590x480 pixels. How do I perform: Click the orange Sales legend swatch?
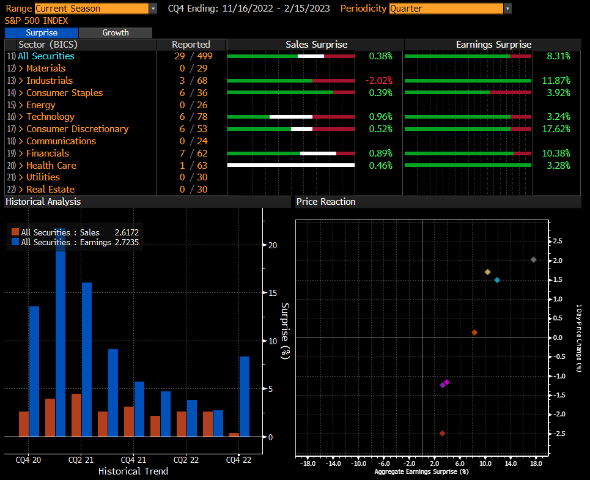tap(15, 232)
